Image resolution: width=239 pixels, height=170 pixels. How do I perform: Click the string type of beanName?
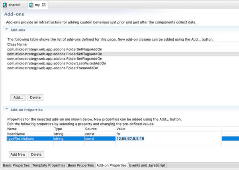pos(69,134)
